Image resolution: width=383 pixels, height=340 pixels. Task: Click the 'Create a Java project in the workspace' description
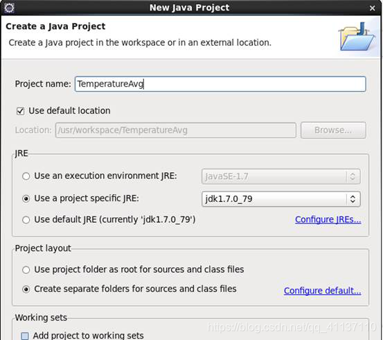pos(140,42)
